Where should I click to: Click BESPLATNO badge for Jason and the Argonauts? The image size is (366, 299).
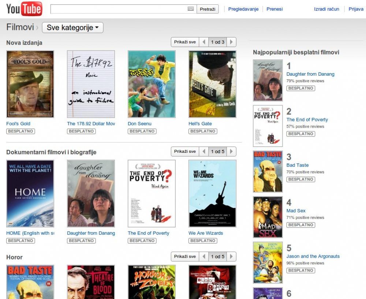(300, 270)
